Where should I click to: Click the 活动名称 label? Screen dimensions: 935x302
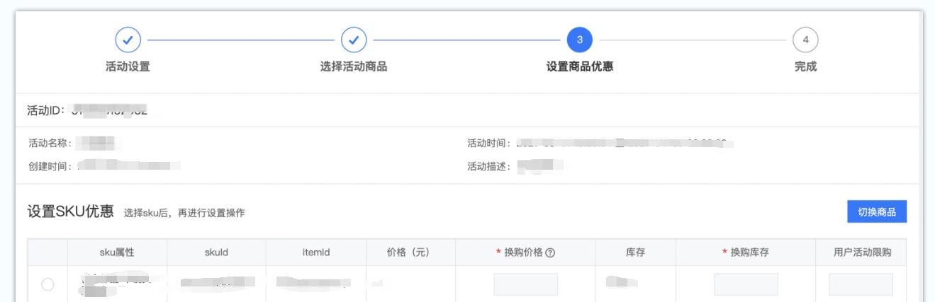pyautogui.click(x=50, y=144)
